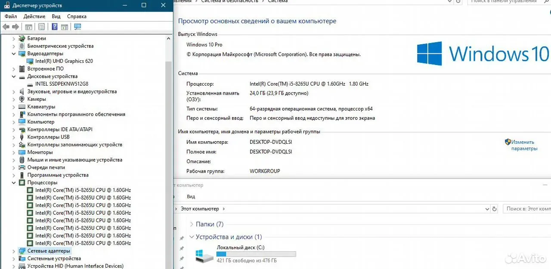Click the Локальный диск (C:) drive icon

coord(204,256)
